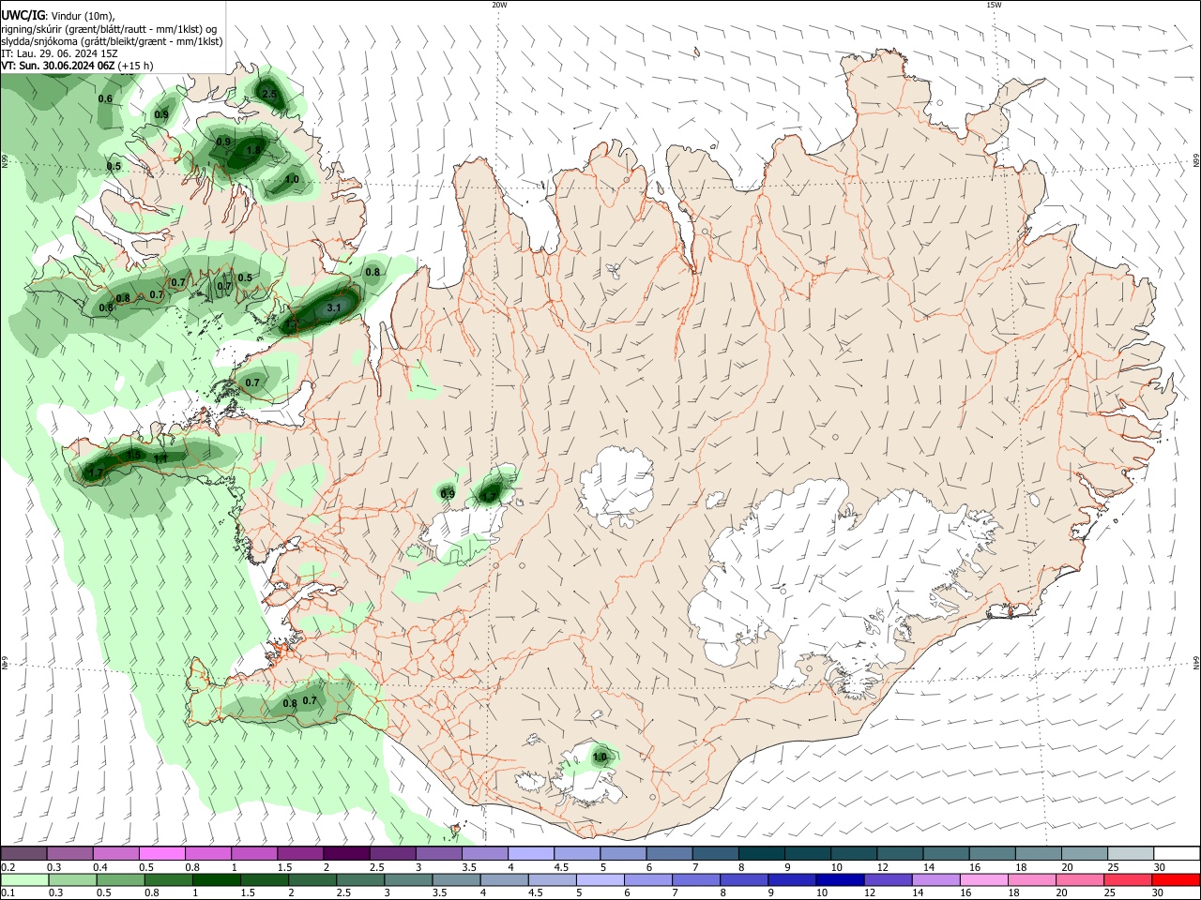Click the 15W longitude label
Image resolution: width=1201 pixels, height=900 pixels.
[994, 5]
